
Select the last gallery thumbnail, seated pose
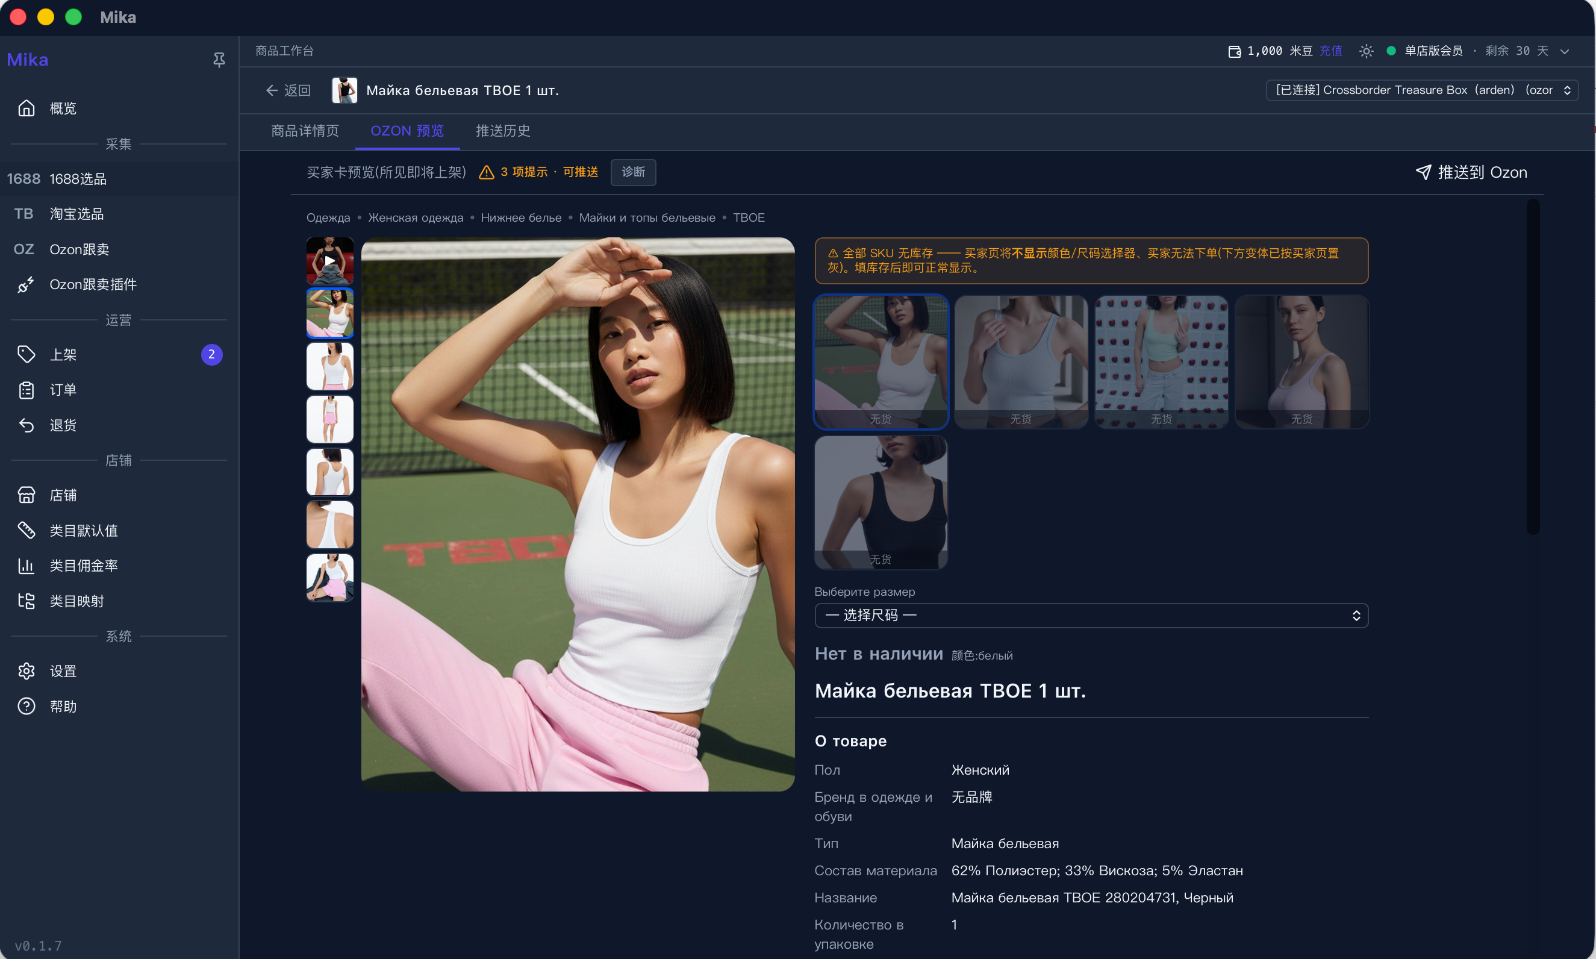329,577
